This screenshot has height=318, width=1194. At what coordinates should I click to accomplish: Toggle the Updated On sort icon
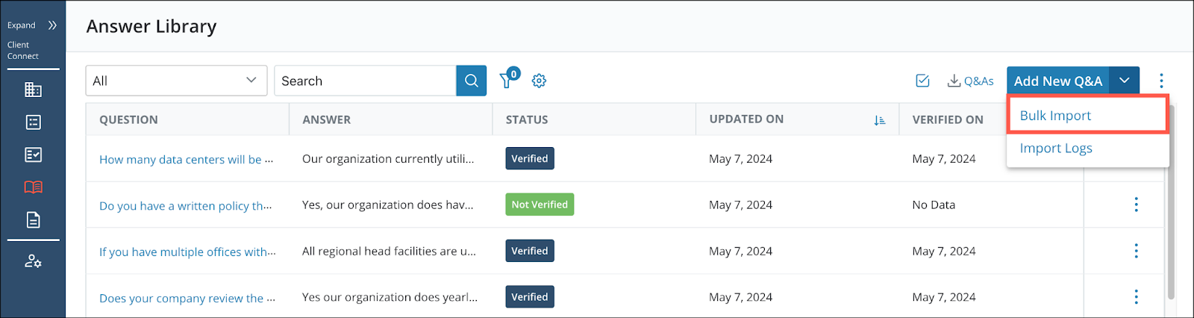[x=880, y=120]
